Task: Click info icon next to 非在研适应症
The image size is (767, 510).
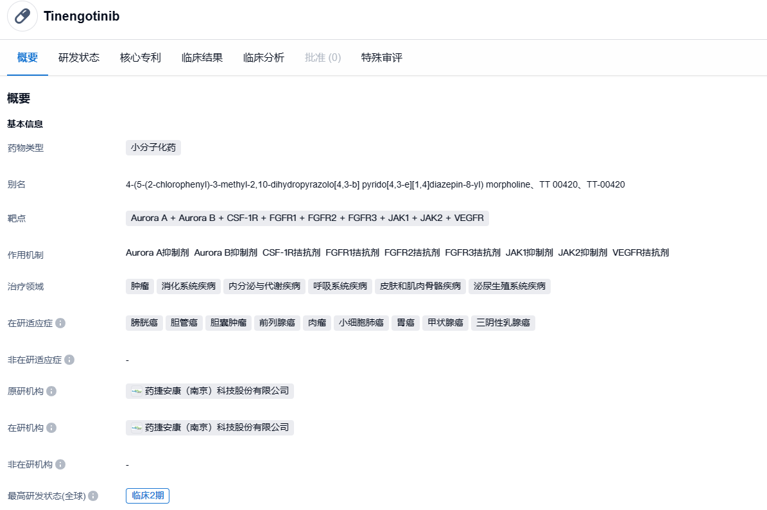Action: pyautogui.click(x=69, y=360)
